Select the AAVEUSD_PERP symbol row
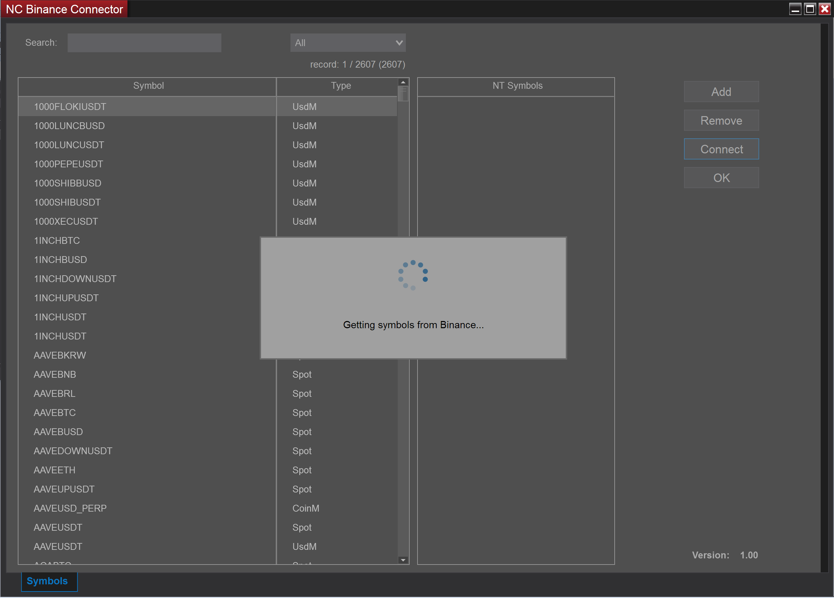The width and height of the screenshot is (834, 598). (147, 508)
